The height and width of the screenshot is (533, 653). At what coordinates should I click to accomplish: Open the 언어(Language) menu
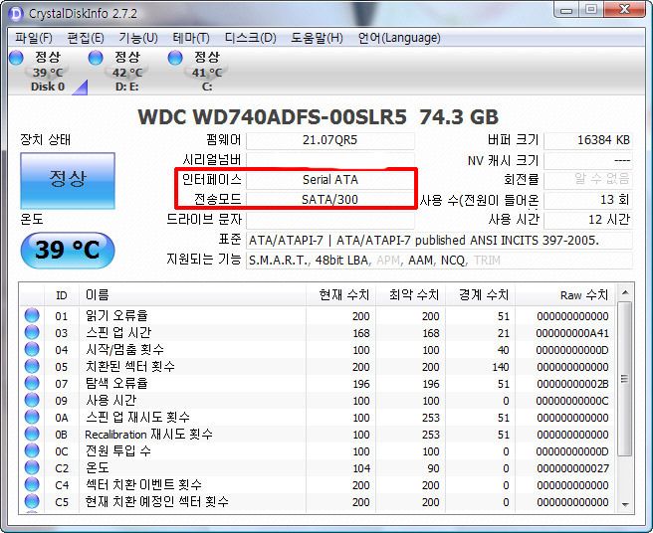(399, 38)
